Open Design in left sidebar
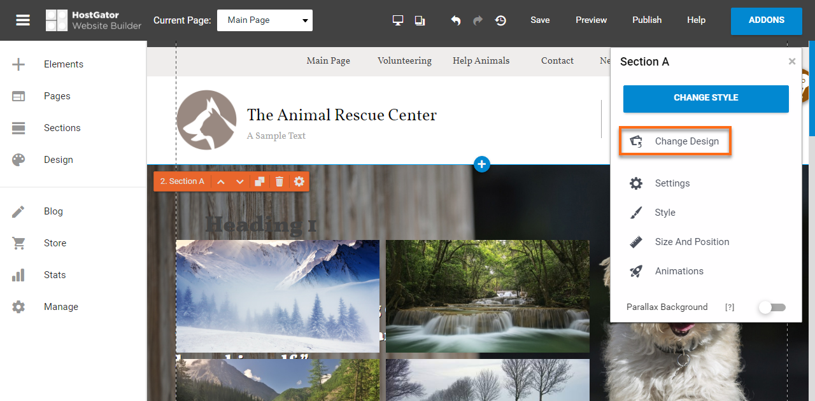 [x=58, y=160]
